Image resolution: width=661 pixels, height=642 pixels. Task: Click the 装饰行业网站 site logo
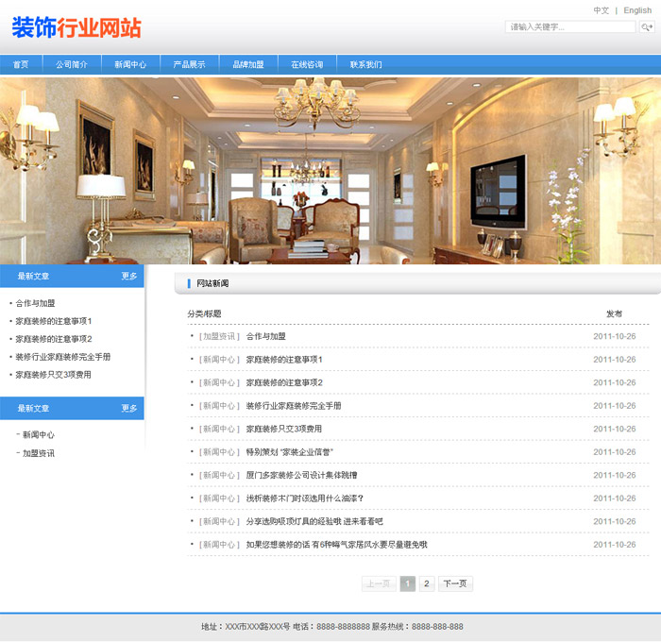click(76, 27)
